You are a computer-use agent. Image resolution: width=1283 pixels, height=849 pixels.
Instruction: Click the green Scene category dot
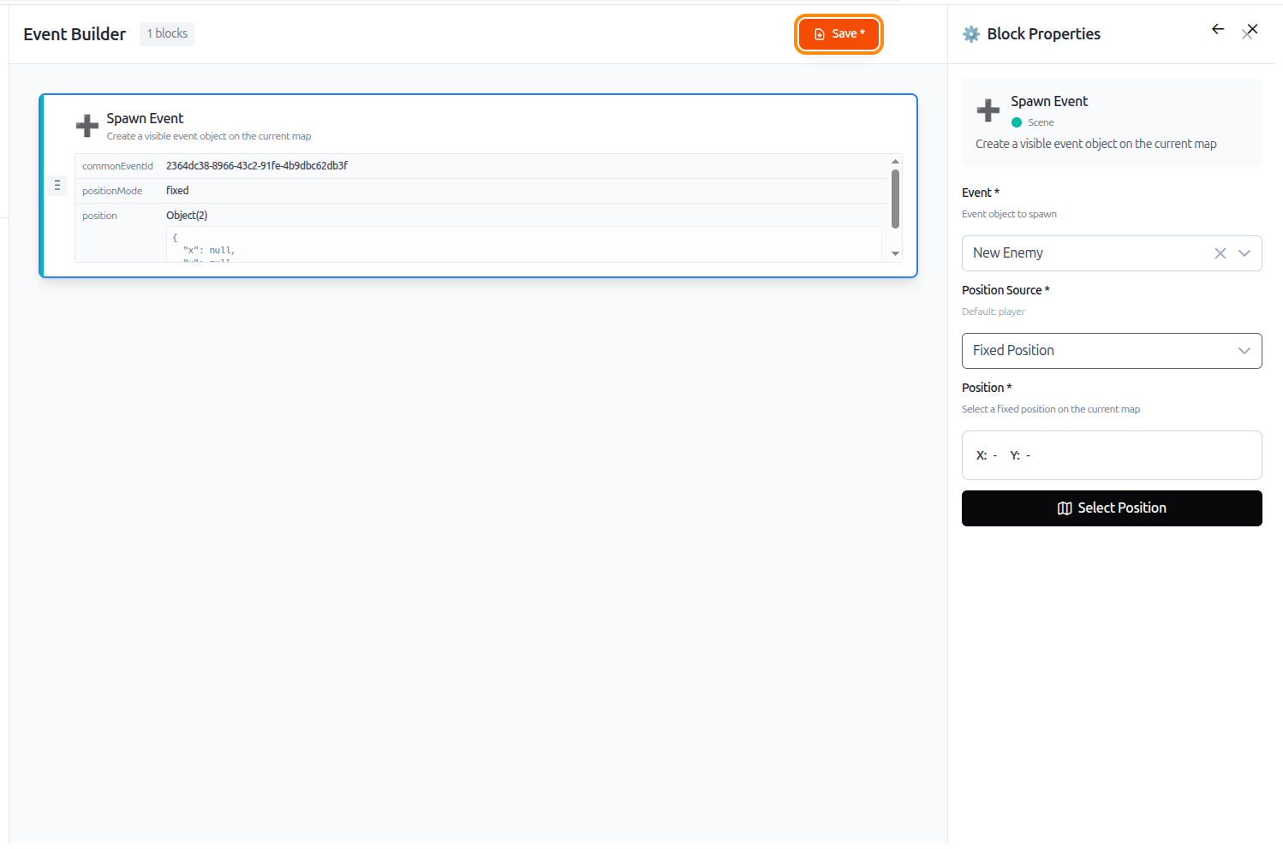coord(1017,122)
